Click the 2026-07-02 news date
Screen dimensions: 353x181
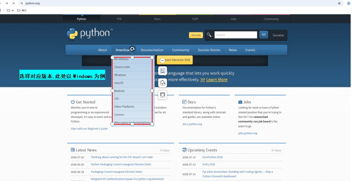[x=77, y=157]
